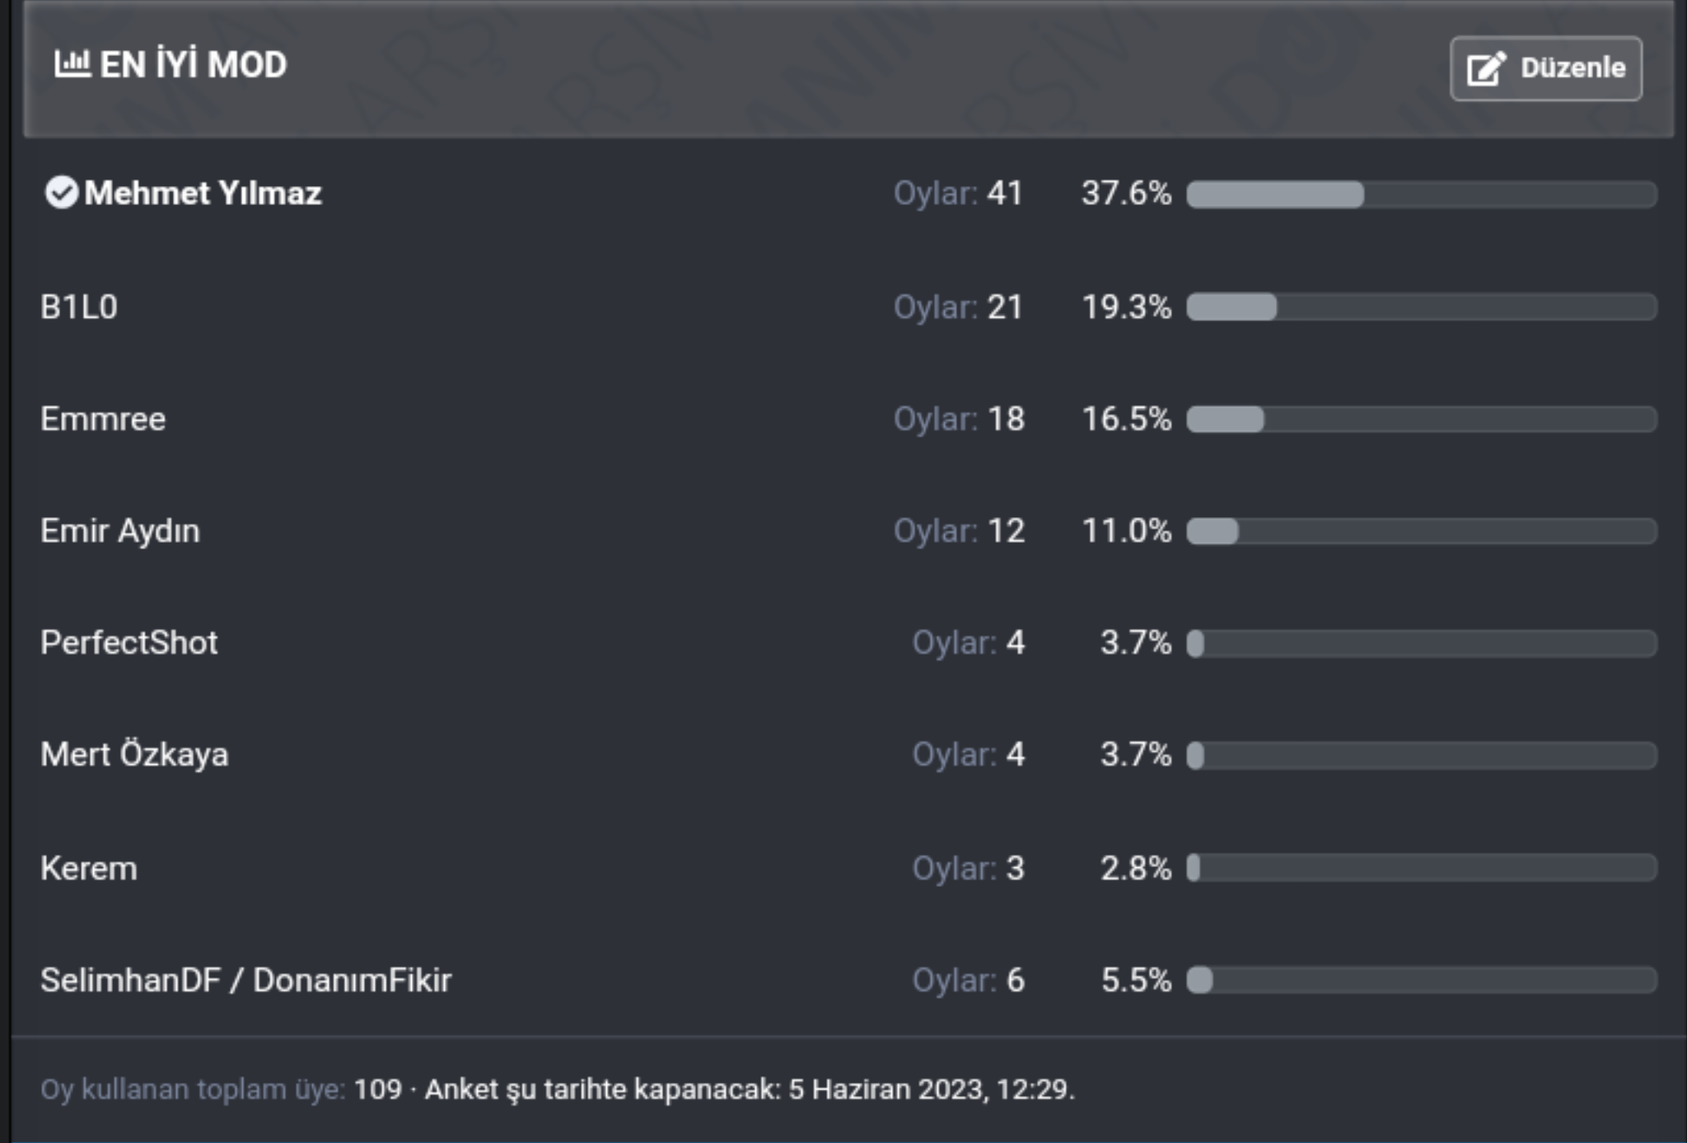
Task: Open the Oylar: 41 voter list
Action: tap(958, 194)
